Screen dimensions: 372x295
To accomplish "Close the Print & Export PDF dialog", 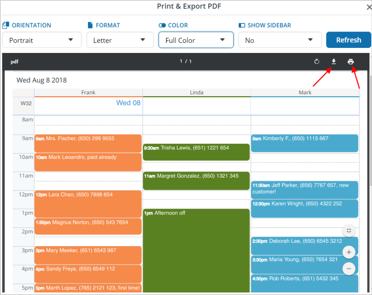I will click(x=369, y=7).
